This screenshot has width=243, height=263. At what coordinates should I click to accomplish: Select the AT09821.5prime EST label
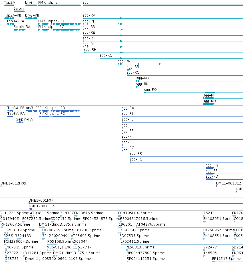coord(45,213)
